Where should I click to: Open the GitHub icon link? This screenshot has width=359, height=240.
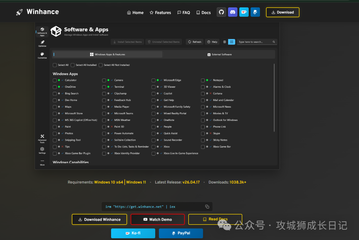pyautogui.click(x=221, y=12)
